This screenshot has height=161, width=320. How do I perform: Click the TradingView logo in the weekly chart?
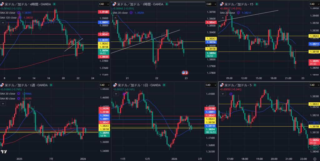click(x=4, y=152)
